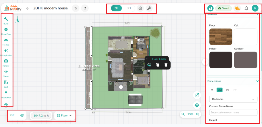Screen dimensions: 262x127
Task: Choose the wood Floor material swatch
Action: point(221,37)
